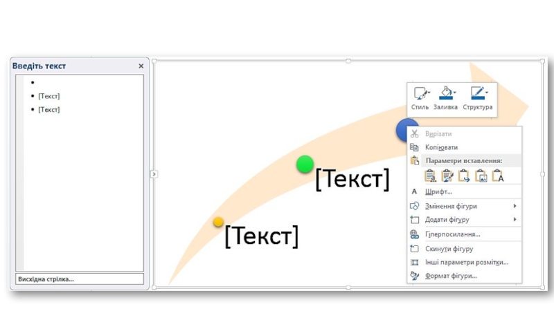The image size is (554, 311).
Task: Choose the first paste option icon
Action: [x=431, y=176]
